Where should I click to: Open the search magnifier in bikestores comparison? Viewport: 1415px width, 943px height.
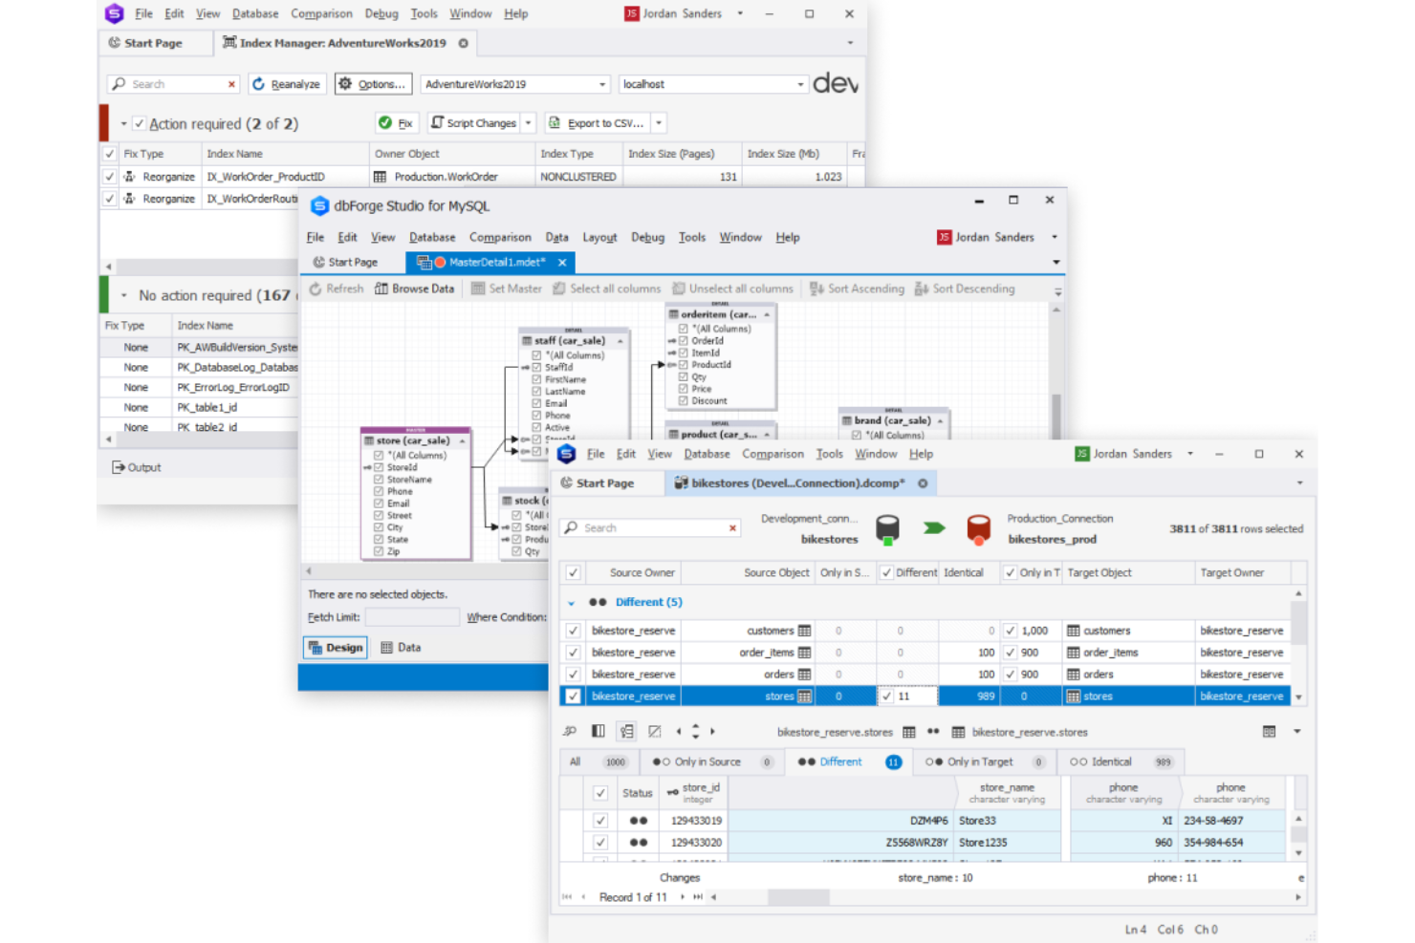[x=571, y=527]
